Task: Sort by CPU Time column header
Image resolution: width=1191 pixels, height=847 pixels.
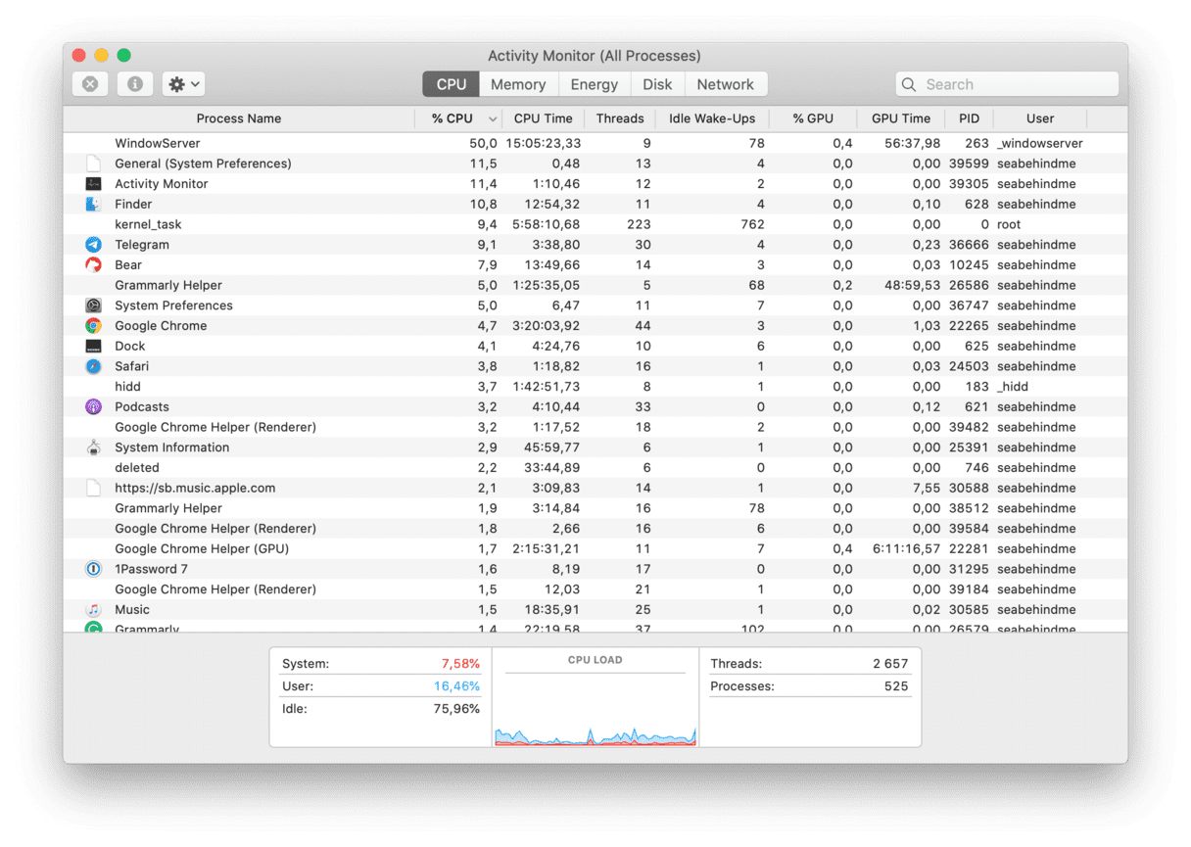Action: point(544,118)
